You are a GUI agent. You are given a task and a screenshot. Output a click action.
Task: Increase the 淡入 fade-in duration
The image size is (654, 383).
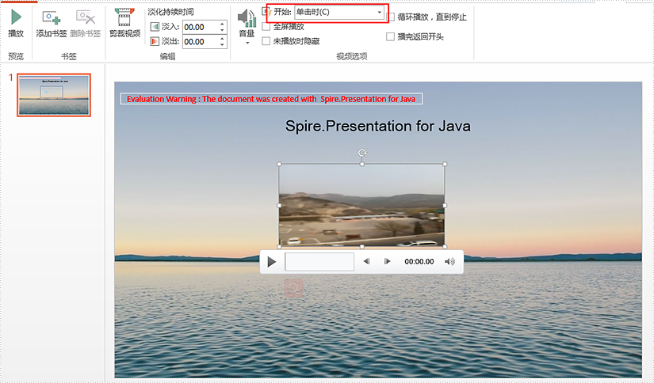pos(222,25)
